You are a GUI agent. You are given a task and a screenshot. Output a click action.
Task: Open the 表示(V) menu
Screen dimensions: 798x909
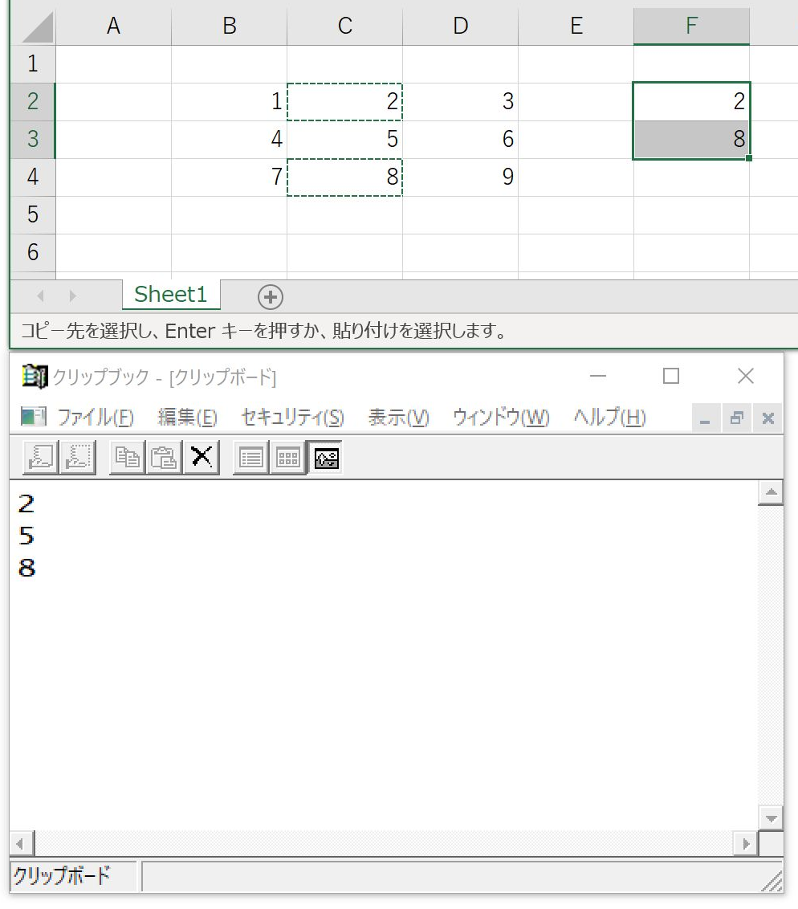tap(399, 418)
